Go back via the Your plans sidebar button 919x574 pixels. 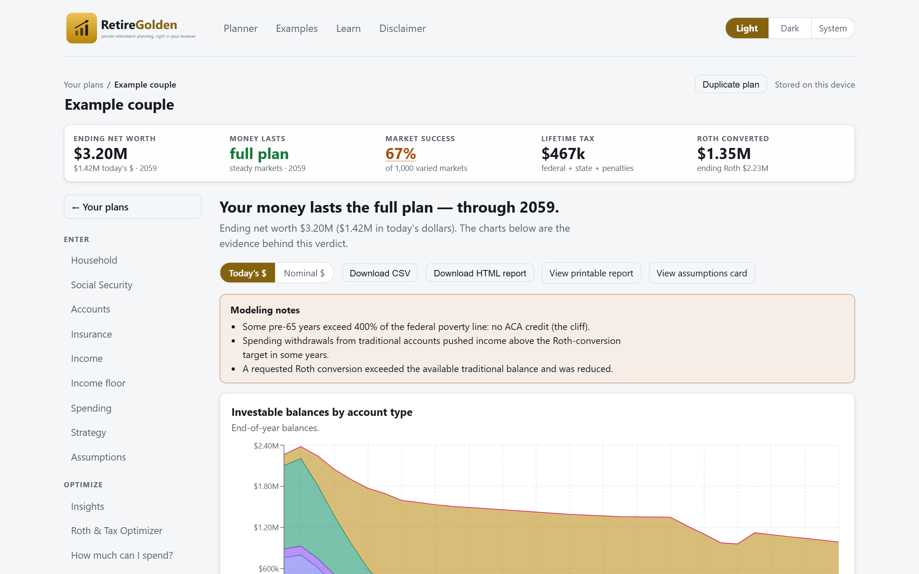132,207
